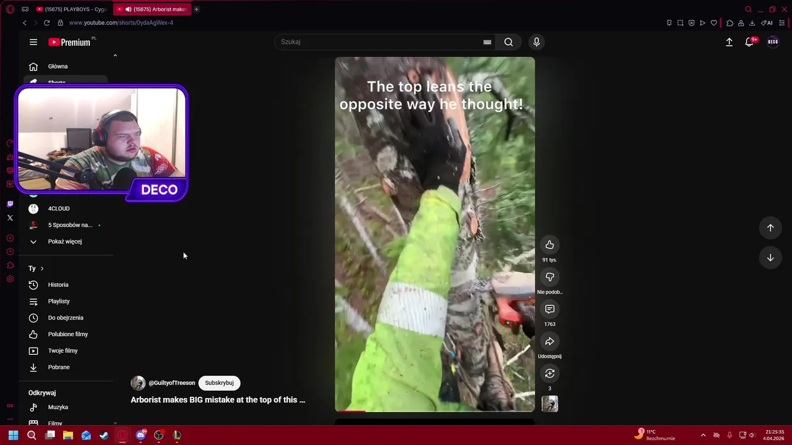Open Steam from the taskbar
Viewport: 792px width, 445px height.
104,435
